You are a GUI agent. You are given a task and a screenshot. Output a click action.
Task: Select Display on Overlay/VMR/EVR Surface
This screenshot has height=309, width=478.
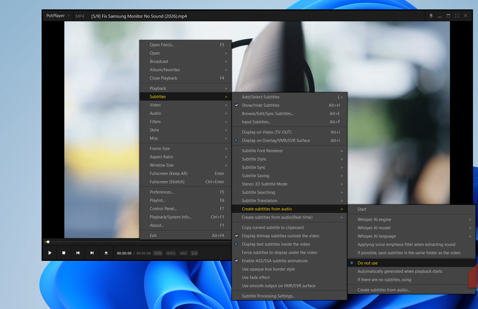click(x=289, y=141)
